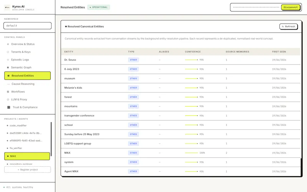Click the Kyros AI logo icon

click(7, 7)
